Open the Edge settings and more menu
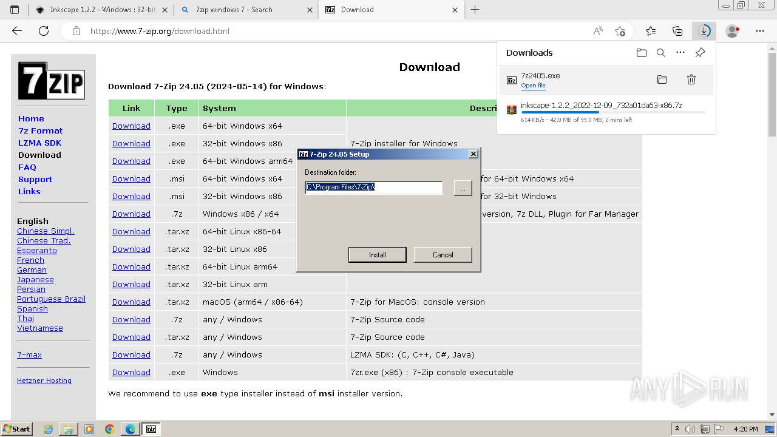Image resolution: width=777 pixels, height=437 pixels. tap(760, 31)
